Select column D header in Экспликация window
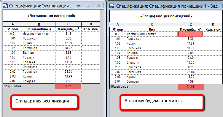The height and width of the screenshot is (117, 223). point(91,24)
